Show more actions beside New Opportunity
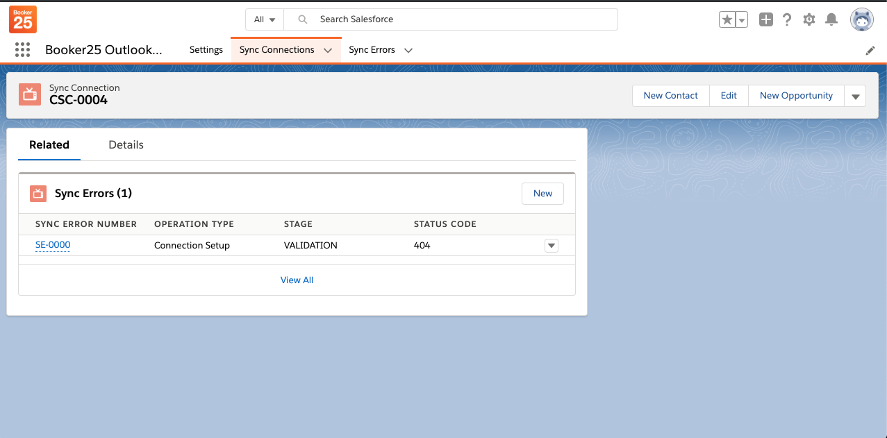Image resolution: width=887 pixels, height=438 pixels. coord(855,96)
